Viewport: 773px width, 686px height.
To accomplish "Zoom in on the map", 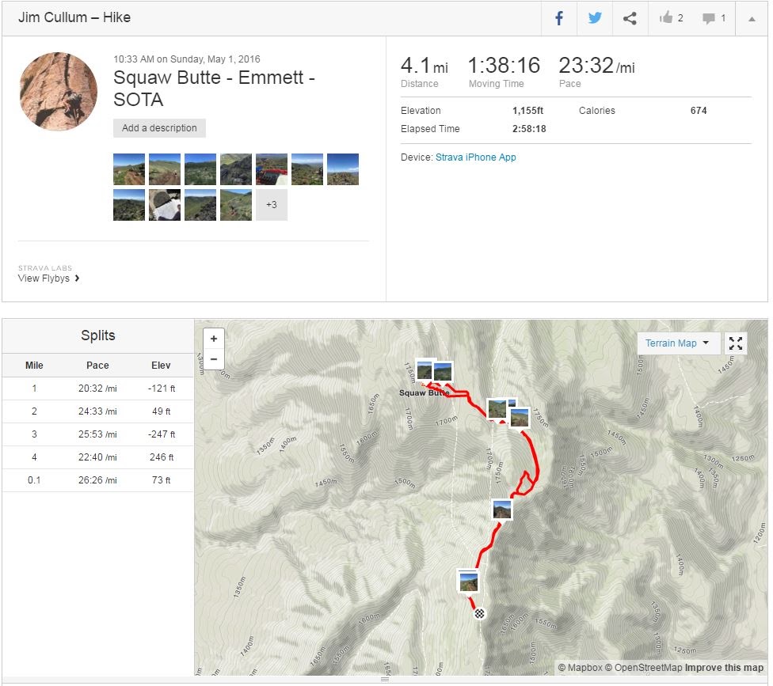I will [x=214, y=339].
